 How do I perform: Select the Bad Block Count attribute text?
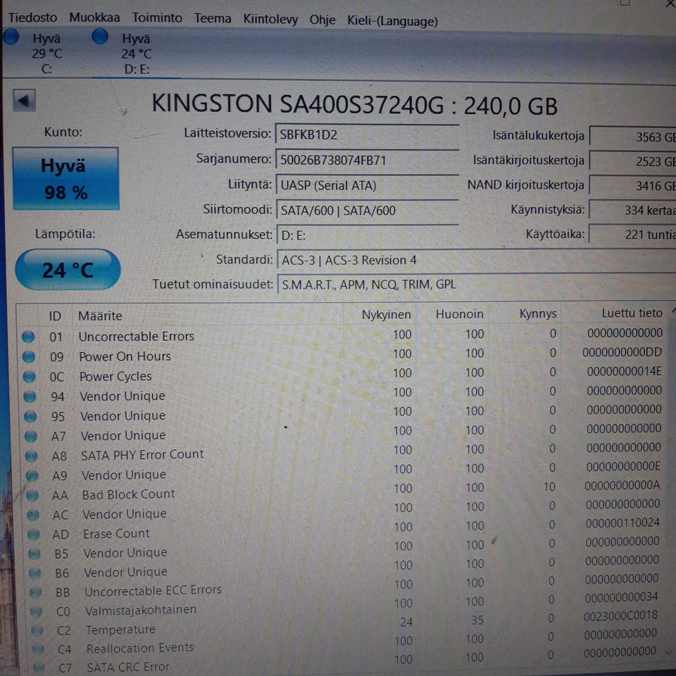tap(128, 494)
